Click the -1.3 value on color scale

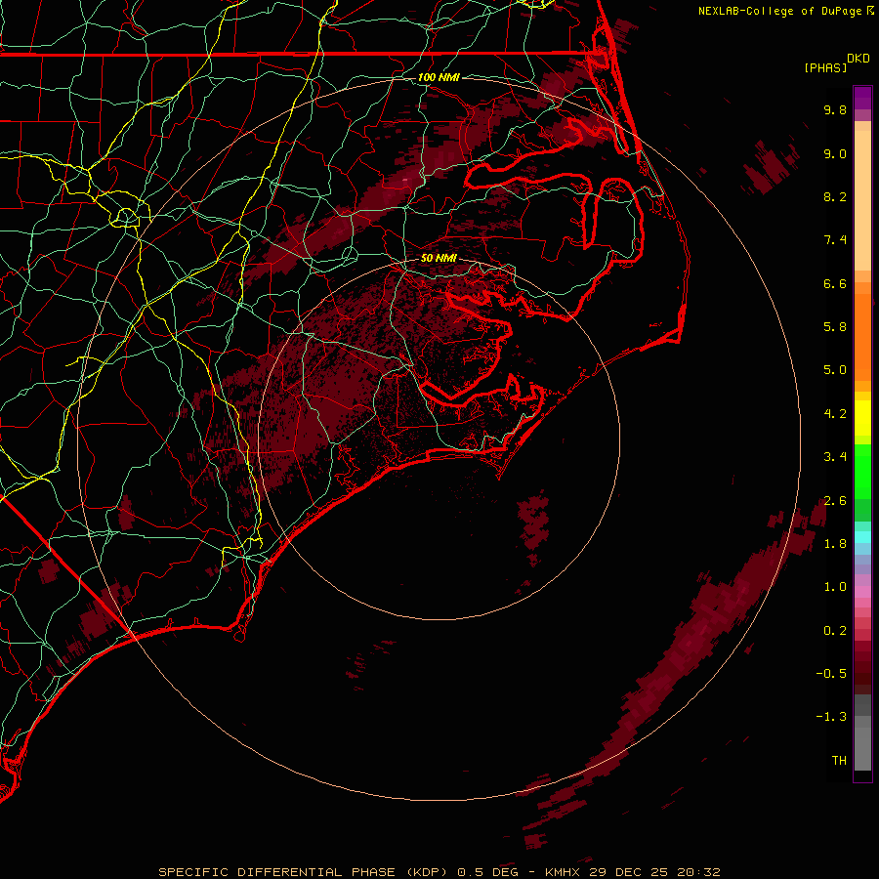point(831,717)
